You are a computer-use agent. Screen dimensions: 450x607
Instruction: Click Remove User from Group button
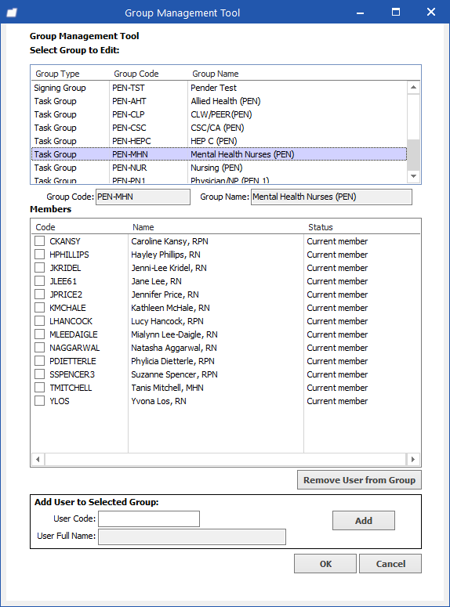[x=359, y=480]
